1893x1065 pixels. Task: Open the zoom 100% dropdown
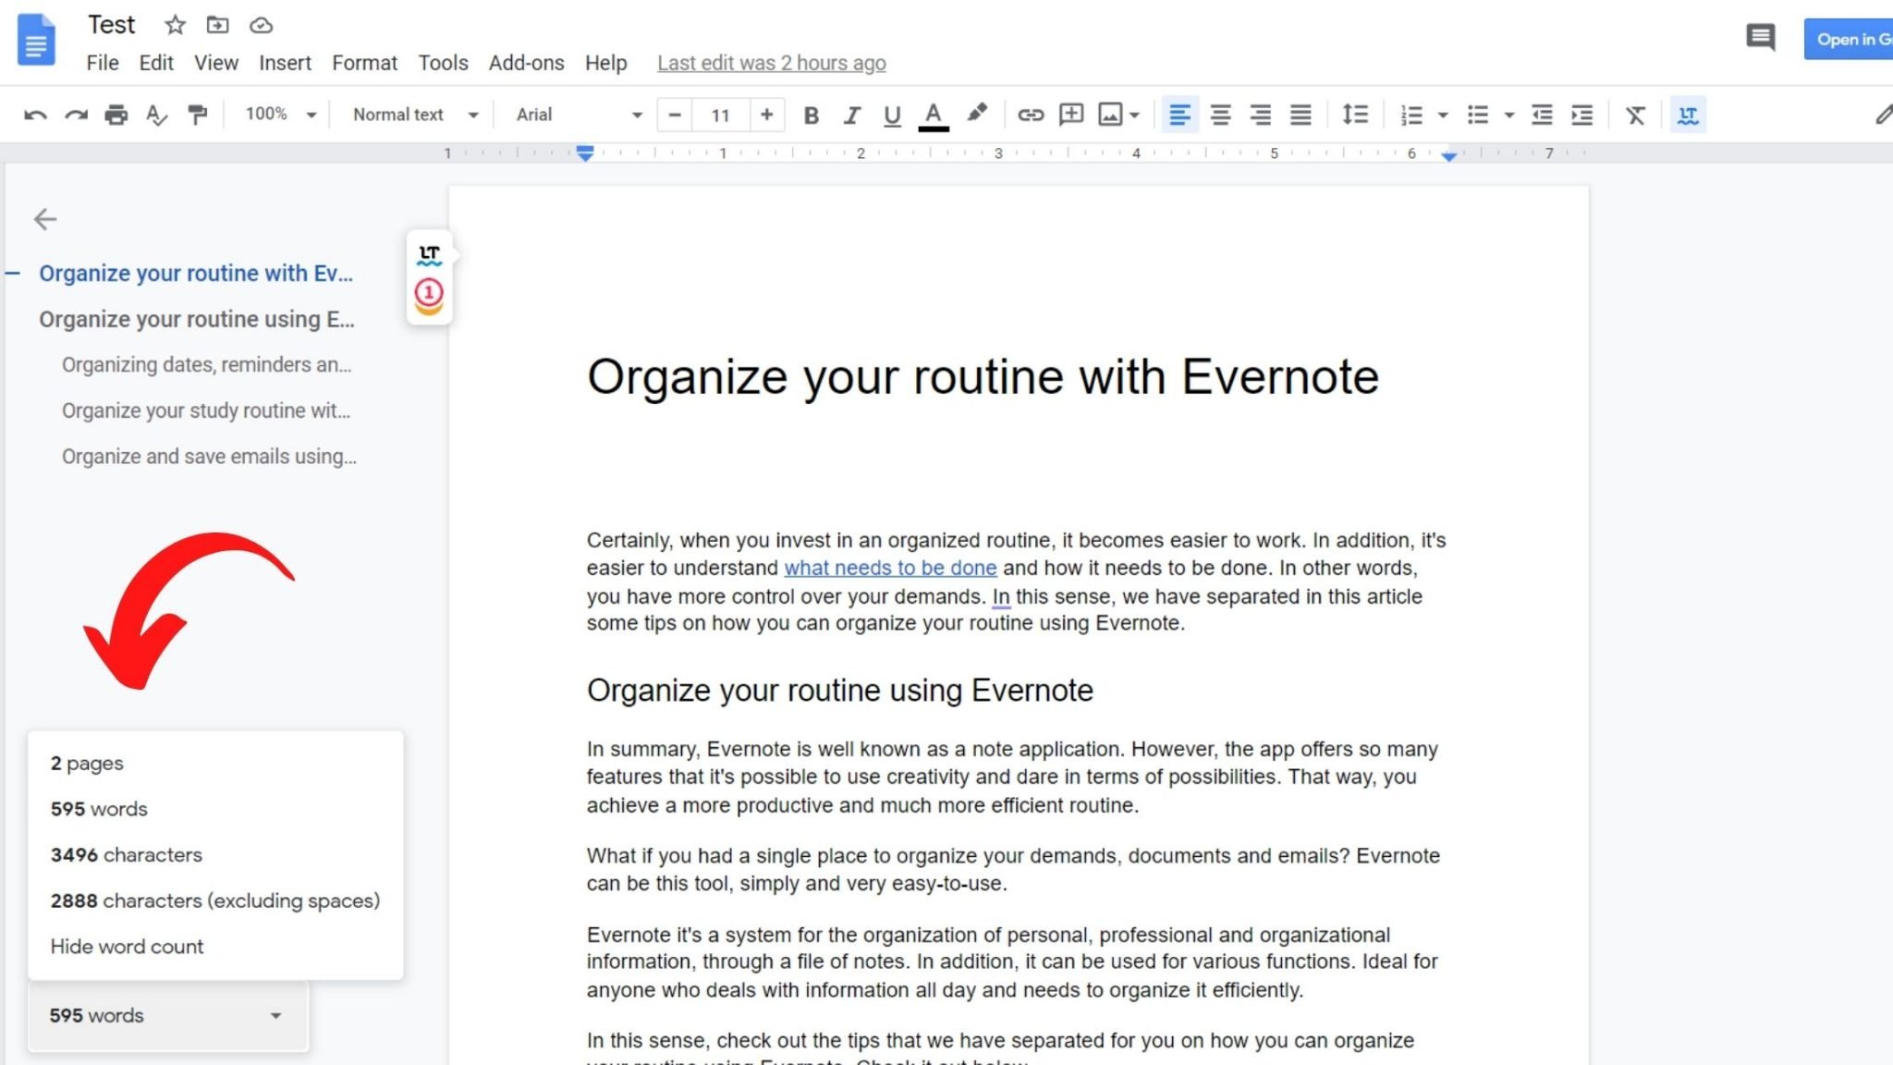281,115
